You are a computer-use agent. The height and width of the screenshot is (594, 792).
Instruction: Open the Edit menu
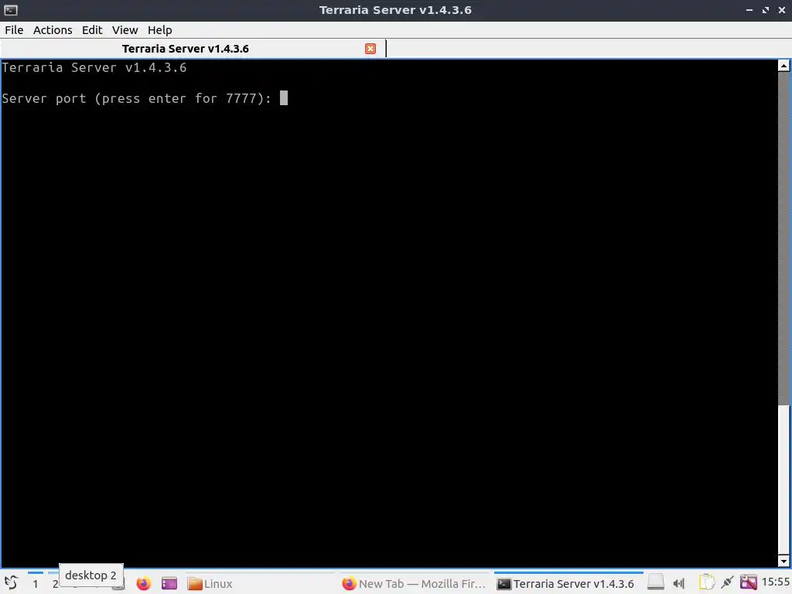(x=92, y=30)
